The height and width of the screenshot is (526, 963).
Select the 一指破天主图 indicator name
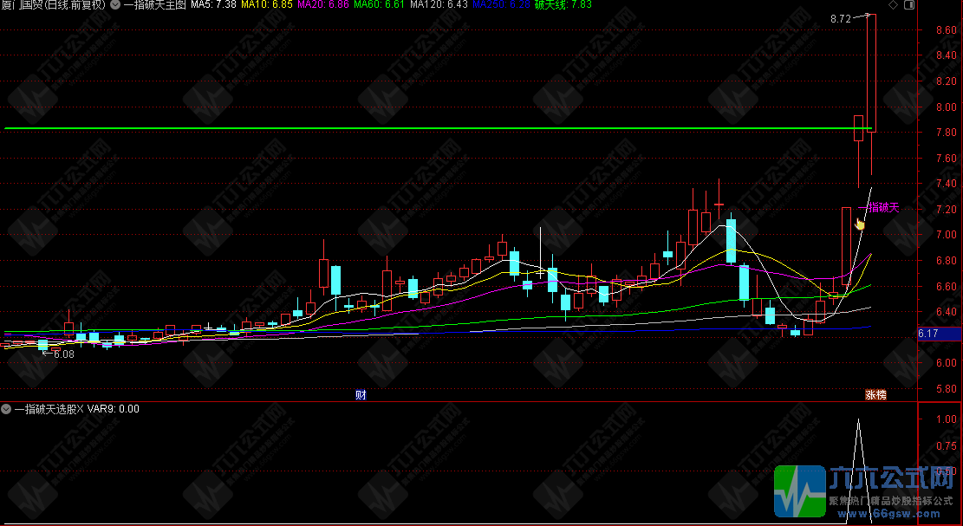pyautogui.click(x=155, y=5)
